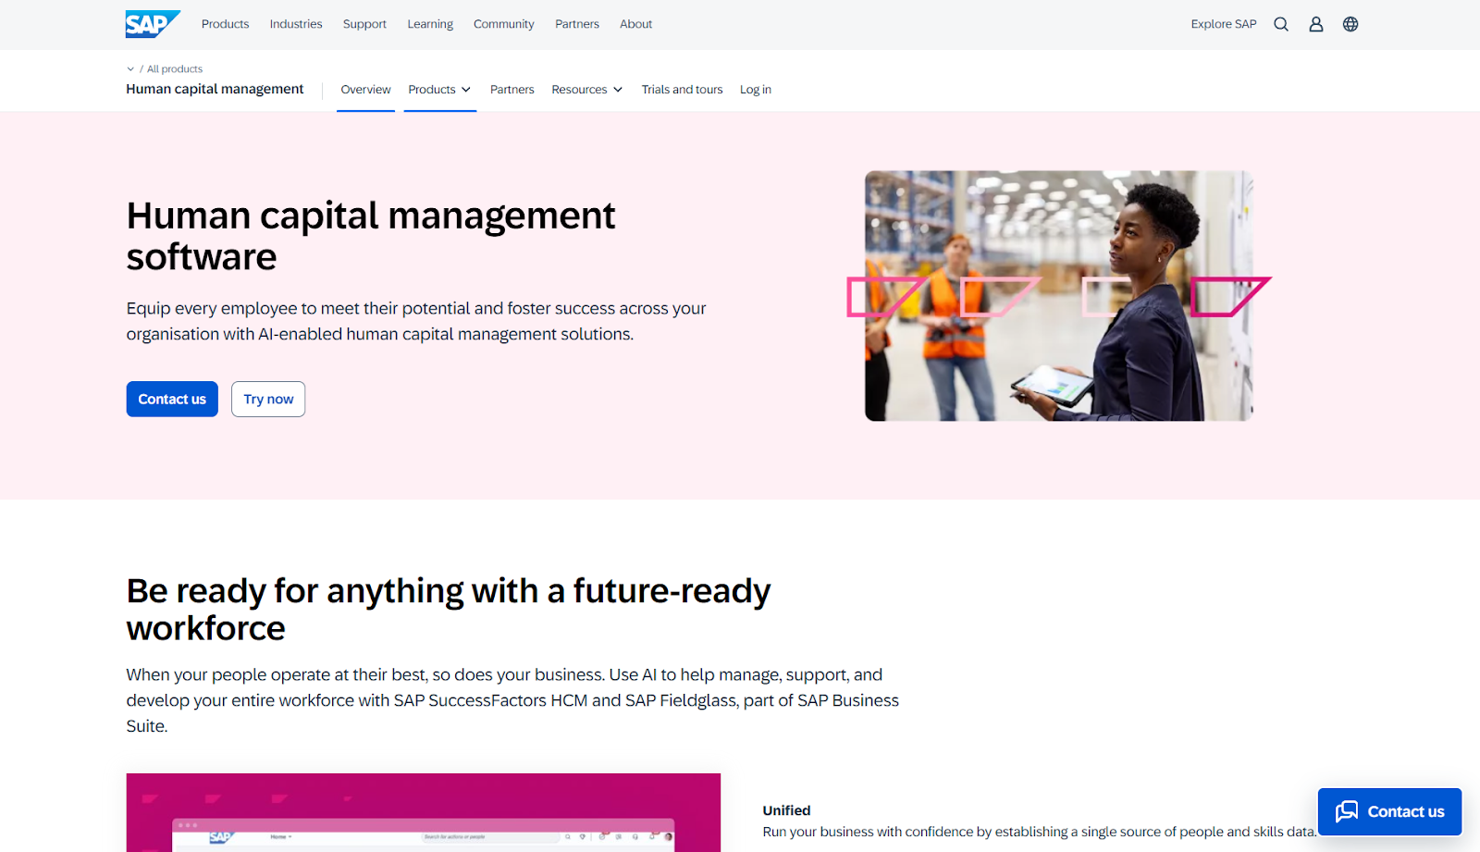Open Partners tab in sub-navigation
Viewport: 1480px width, 852px height.
tap(512, 90)
